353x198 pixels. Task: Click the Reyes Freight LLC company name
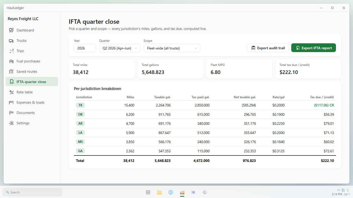pos(23,19)
